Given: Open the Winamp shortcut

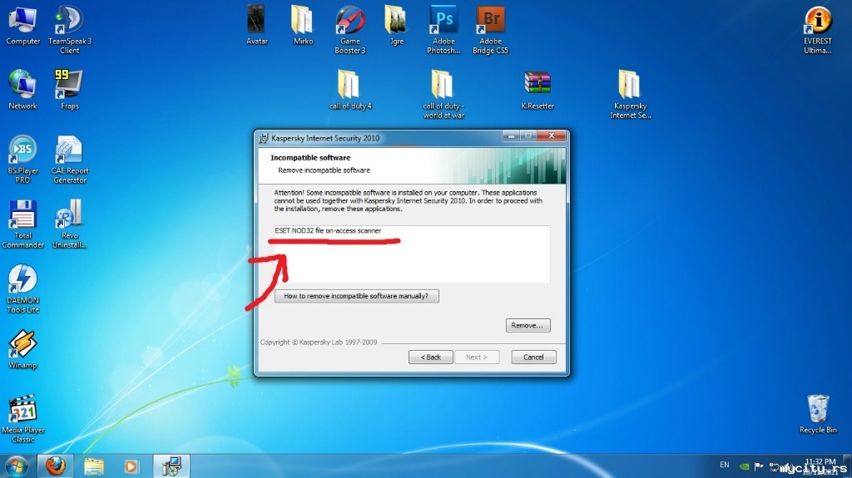Looking at the screenshot, I should (22, 349).
